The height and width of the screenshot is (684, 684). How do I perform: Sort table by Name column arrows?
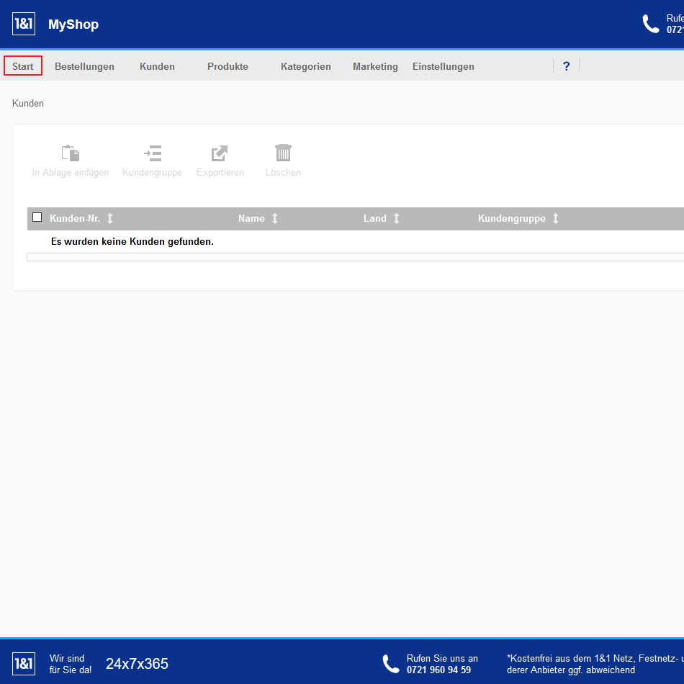[x=274, y=218]
